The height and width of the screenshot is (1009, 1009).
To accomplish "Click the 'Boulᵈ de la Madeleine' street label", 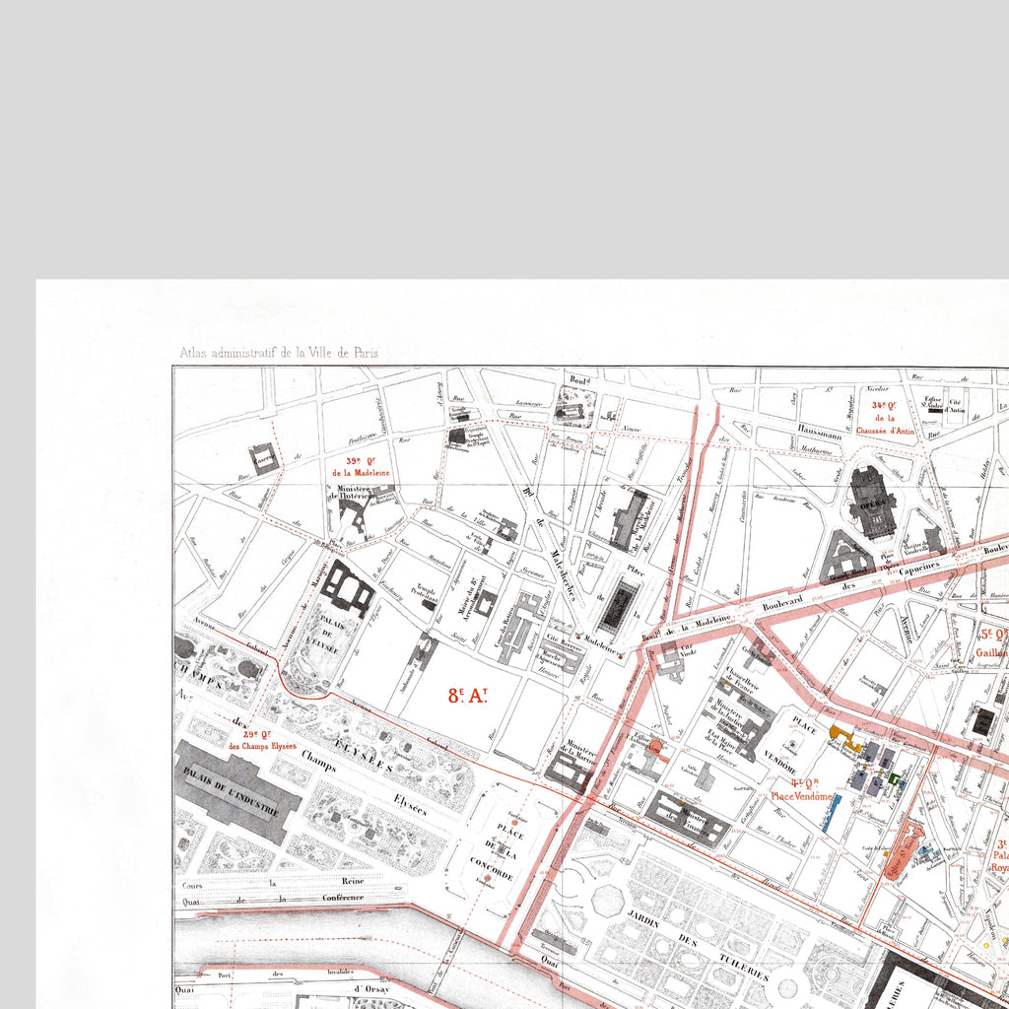I will [688, 628].
